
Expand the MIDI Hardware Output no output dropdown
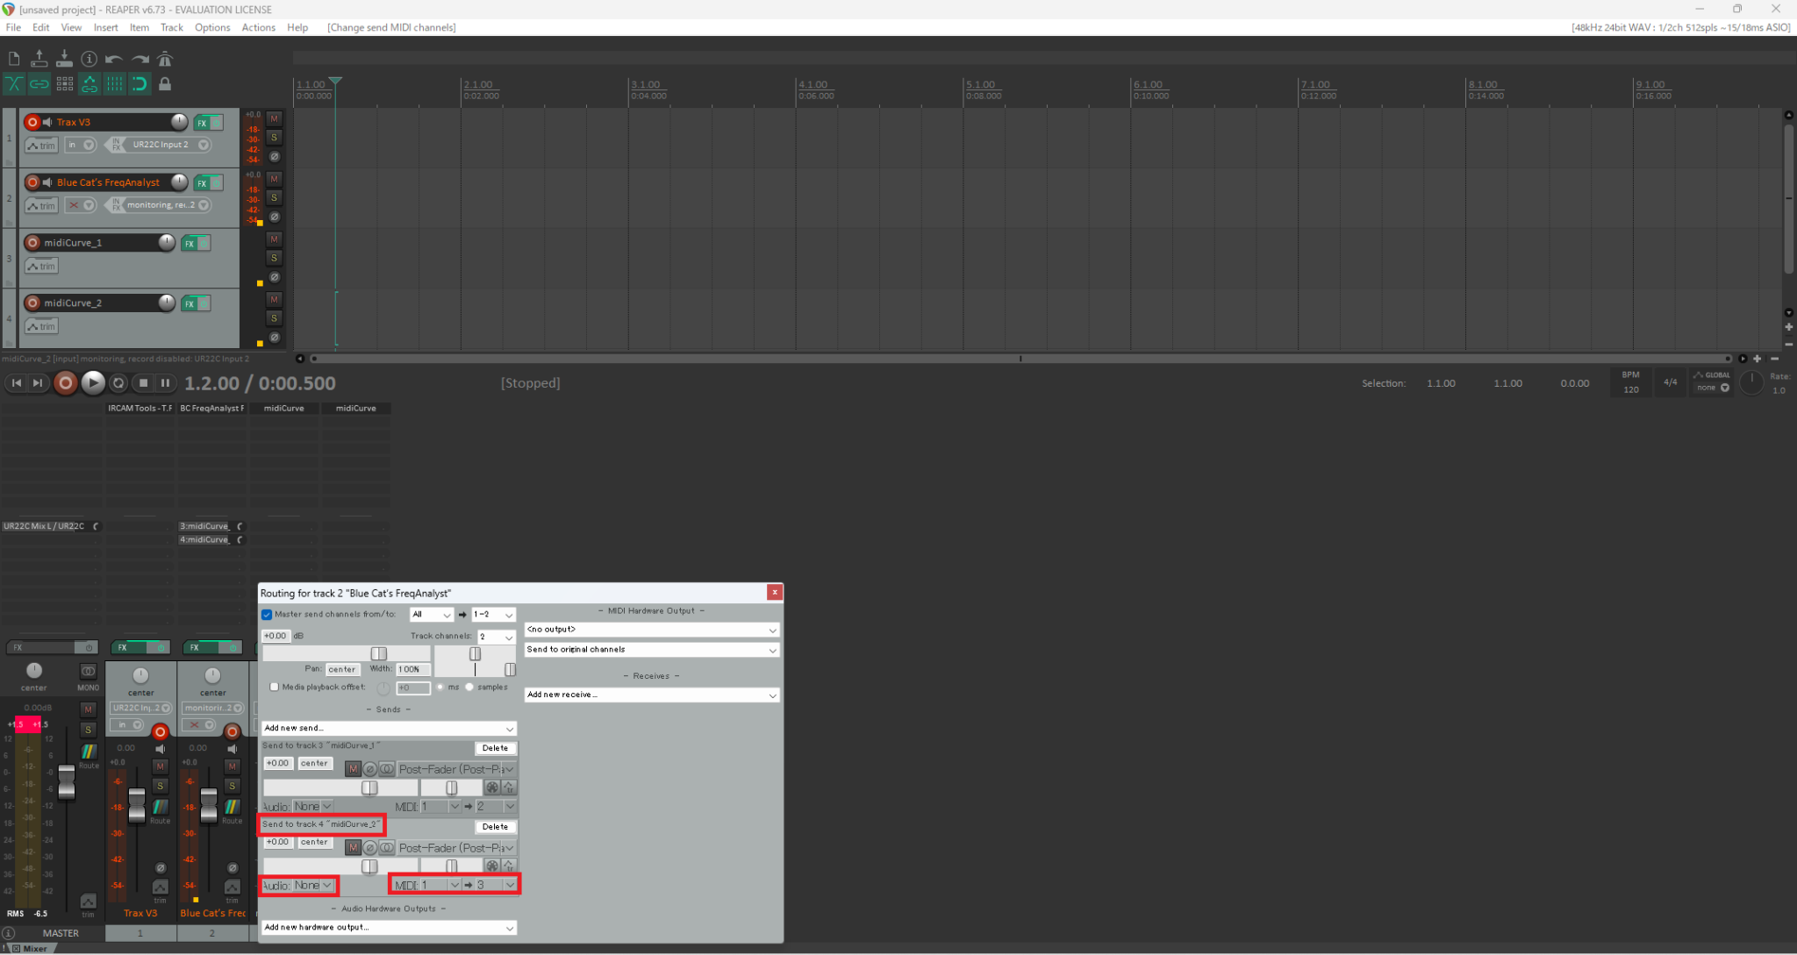pyautogui.click(x=651, y=630)
